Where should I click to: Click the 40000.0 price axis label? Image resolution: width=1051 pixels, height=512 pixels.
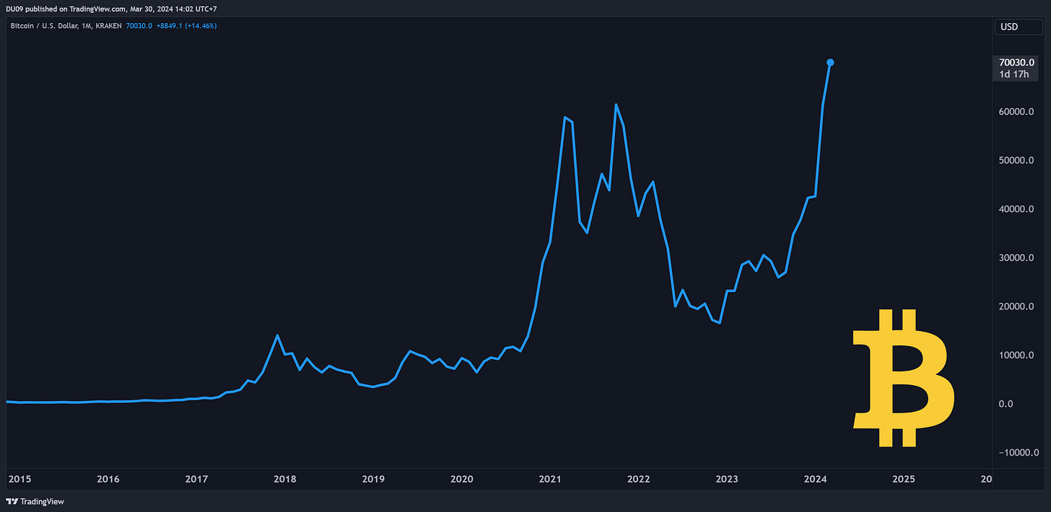pos(1018,209)
